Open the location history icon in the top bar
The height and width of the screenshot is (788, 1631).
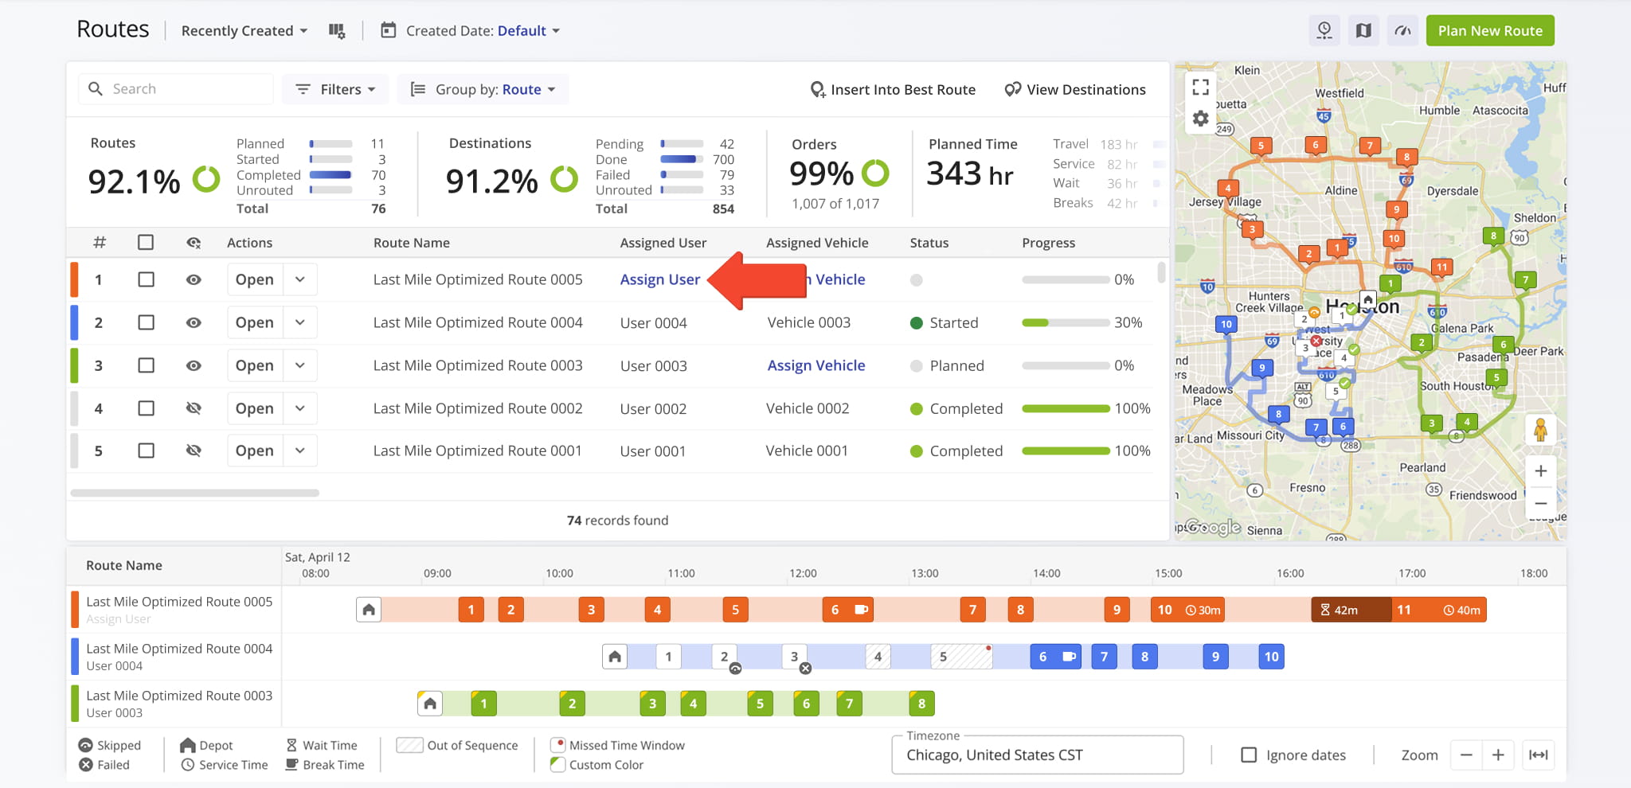(1324, 30)
